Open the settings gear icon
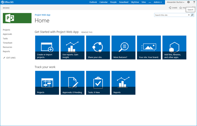The height and width of the screenshot is (126, 197). click(x=188, y=2)
